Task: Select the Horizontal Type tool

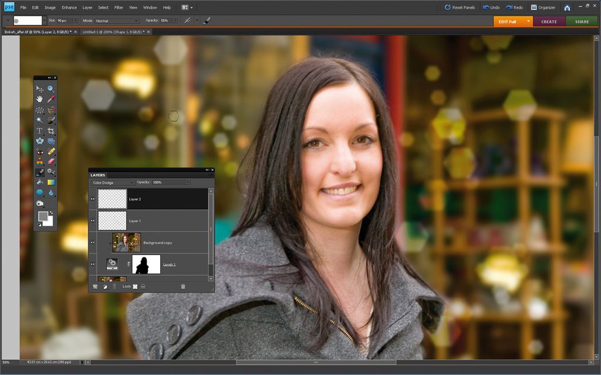Action: coord(40,130)
